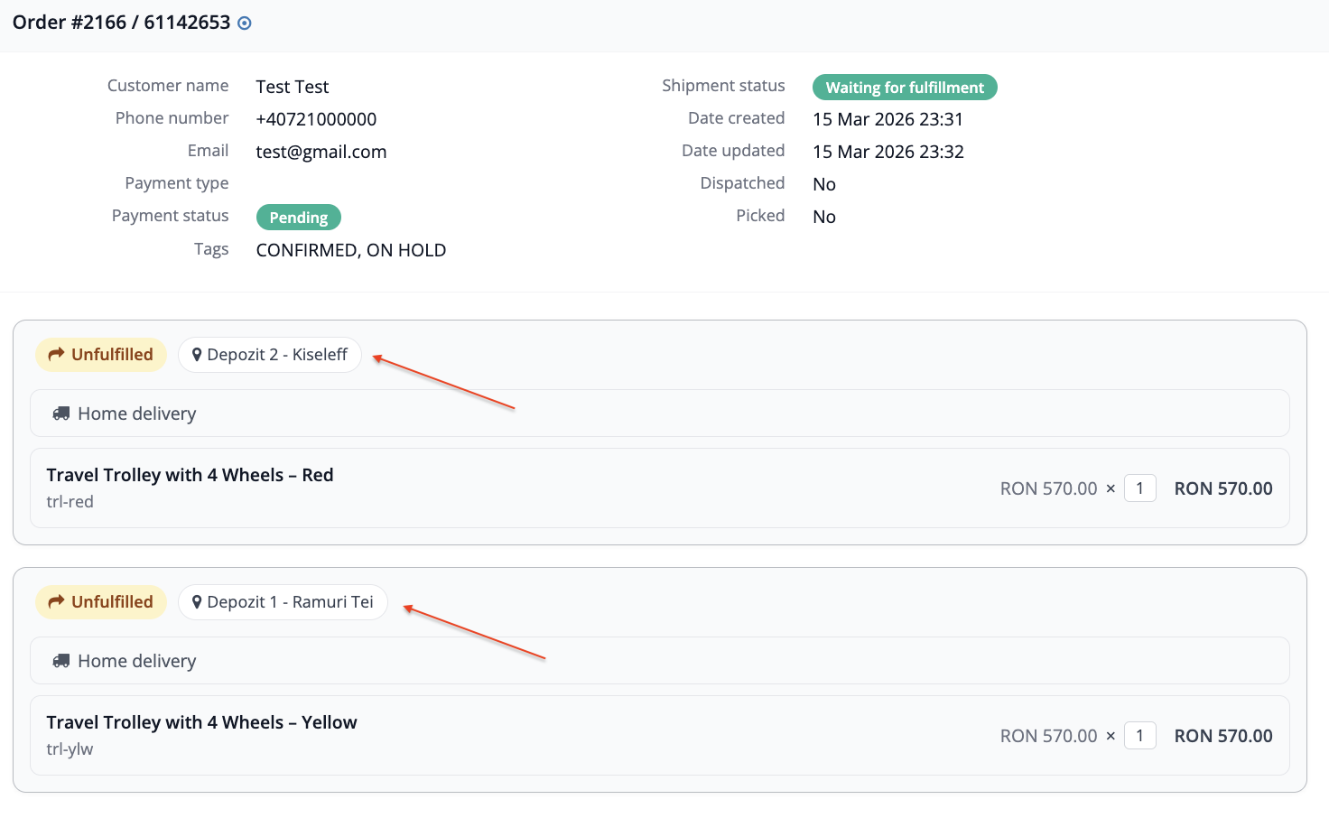Click the CONFIRMED, ON HOLD tags value
The image size is (1329, 818).
350,250
